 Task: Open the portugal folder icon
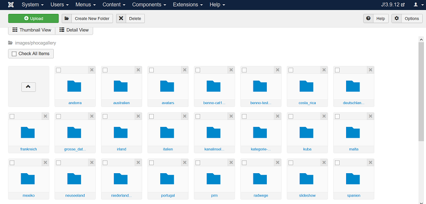coord(167,179)
